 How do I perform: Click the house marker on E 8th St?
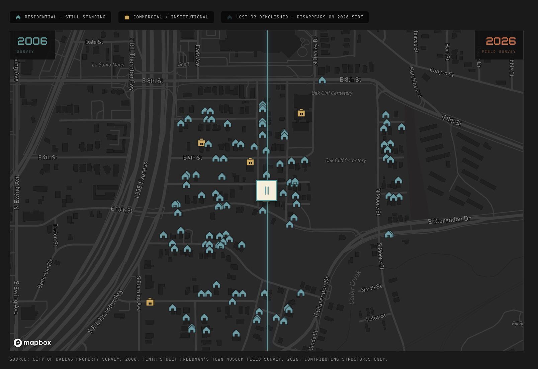[322, 80]
